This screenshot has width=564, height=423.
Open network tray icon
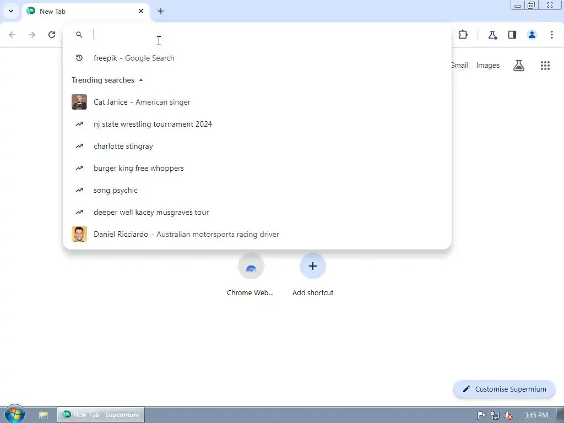tap(495, 415)
